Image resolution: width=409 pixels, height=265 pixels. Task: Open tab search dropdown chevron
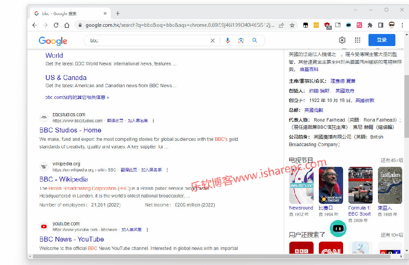(355, 10)
